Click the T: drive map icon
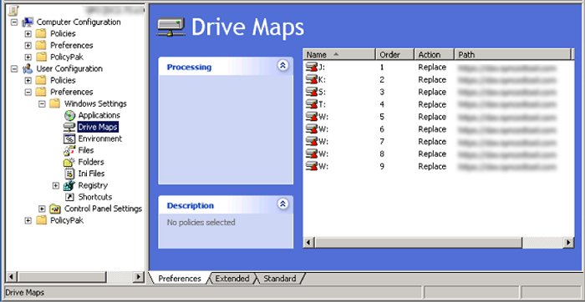585x302 pixels. 312,104
